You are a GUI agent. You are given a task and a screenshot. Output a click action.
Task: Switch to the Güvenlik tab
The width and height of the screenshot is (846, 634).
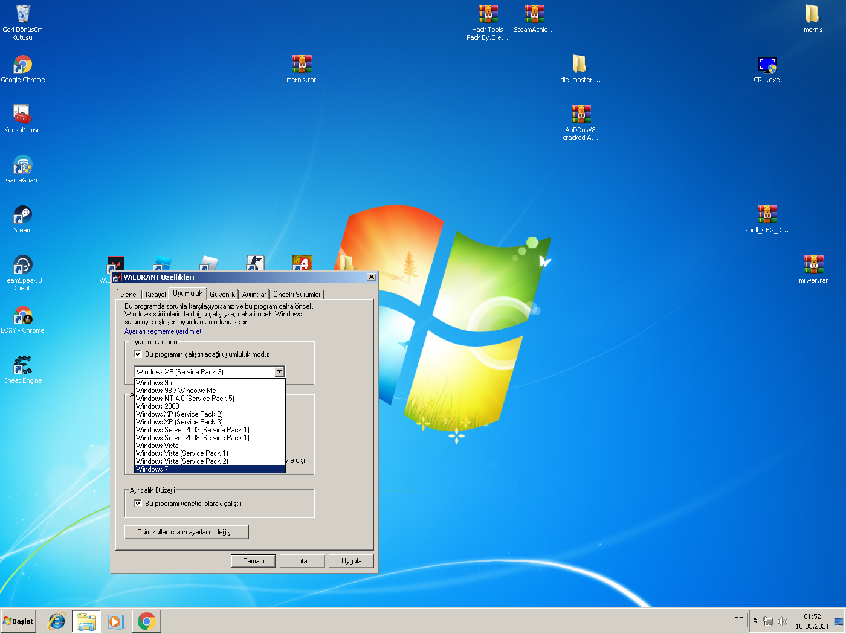click(x=222, y=295)
